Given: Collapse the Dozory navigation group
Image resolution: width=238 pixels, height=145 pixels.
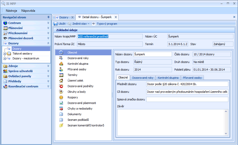Looking at the screenshot, I should 48,43.
